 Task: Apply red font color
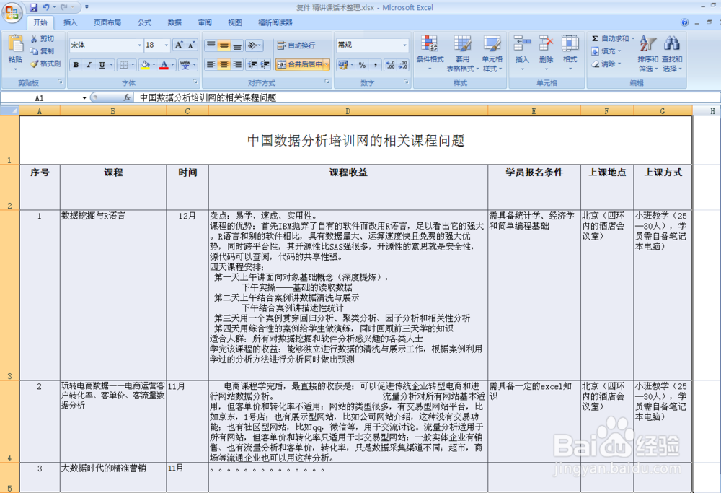point(164,65)
